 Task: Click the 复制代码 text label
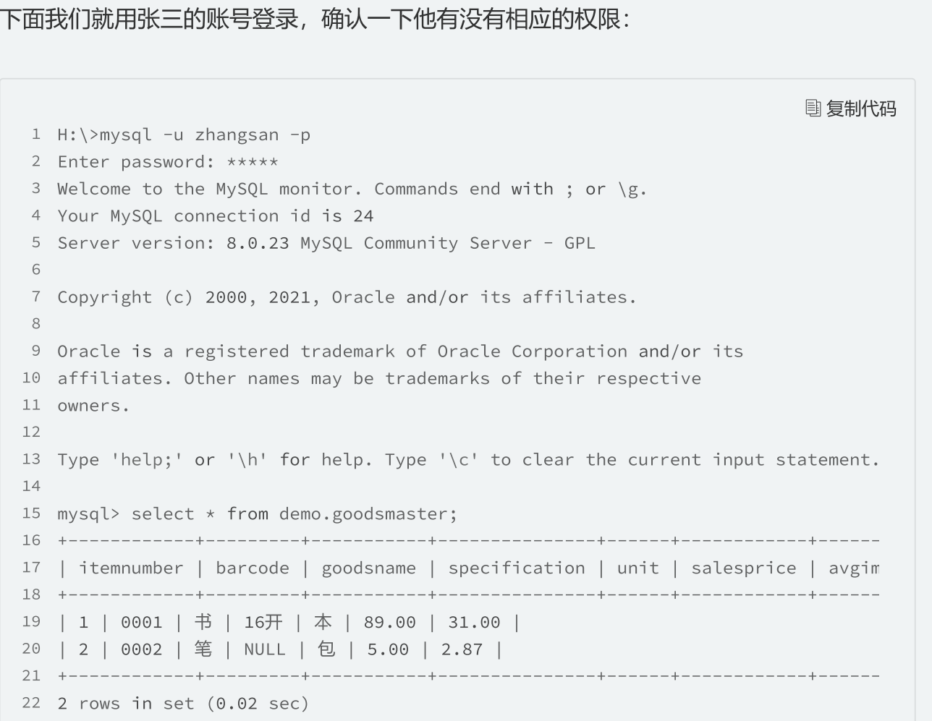tap(861, 108)
